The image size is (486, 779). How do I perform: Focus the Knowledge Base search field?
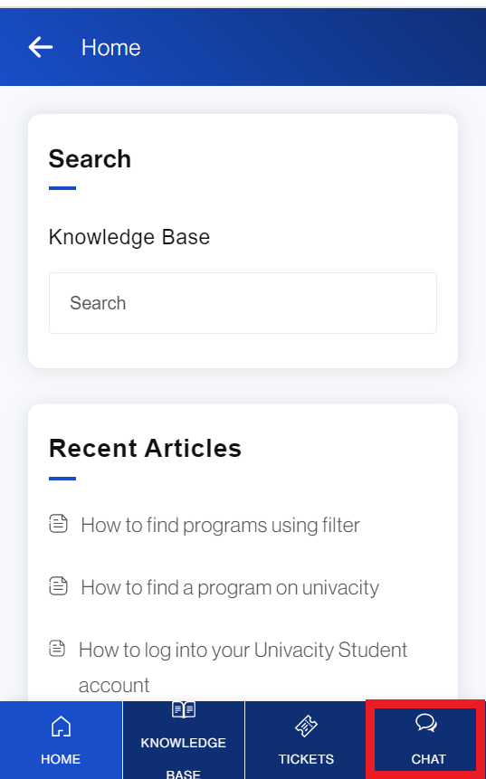pos(243,303)
